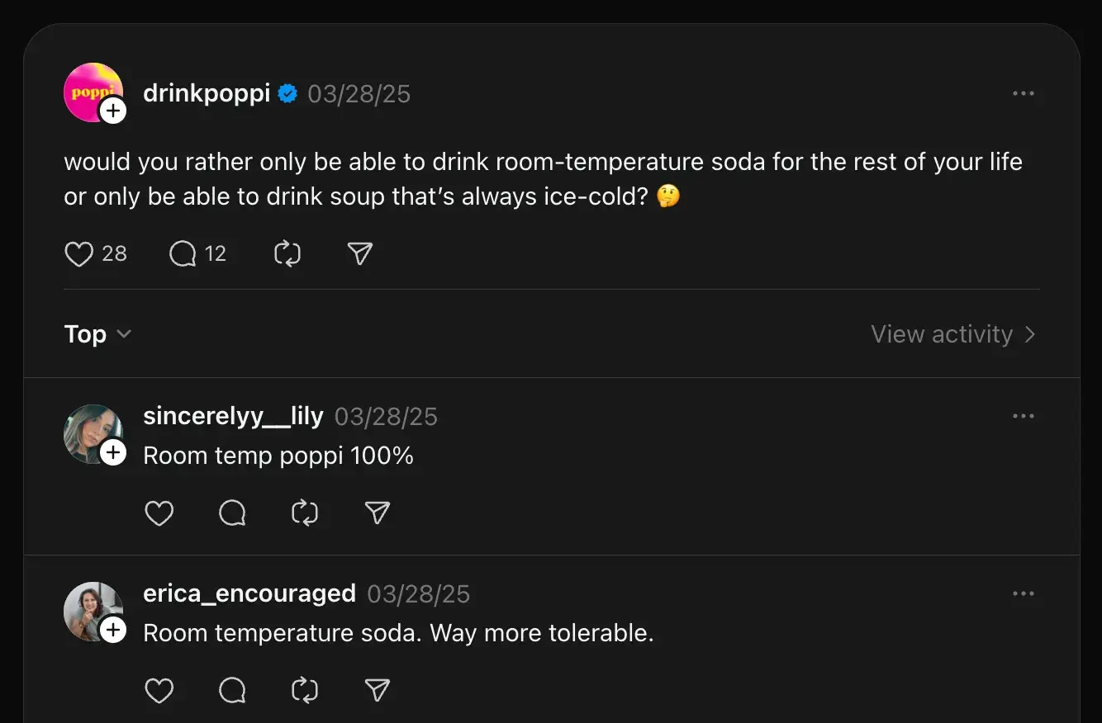Share erica_encouraged's reply
The width and height of the screenshot is (1102, 723).
click(377, 690)
